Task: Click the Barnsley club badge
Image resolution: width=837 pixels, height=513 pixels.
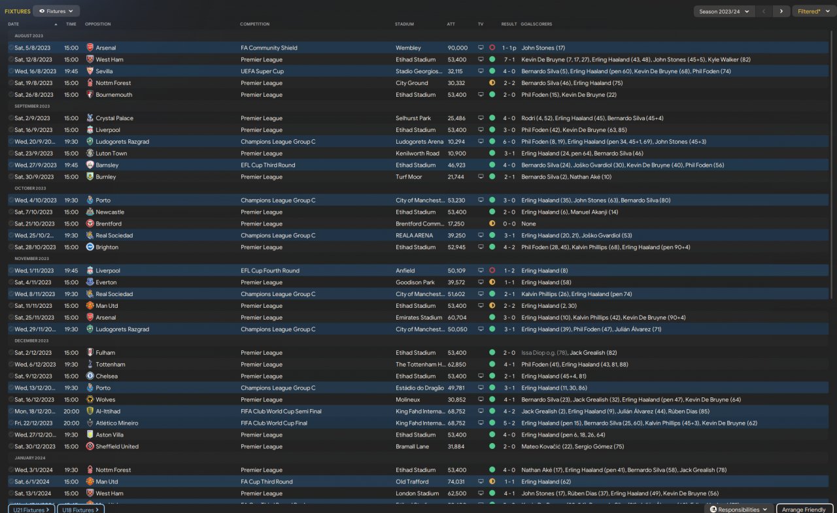Action: click(x=90, y=165)
